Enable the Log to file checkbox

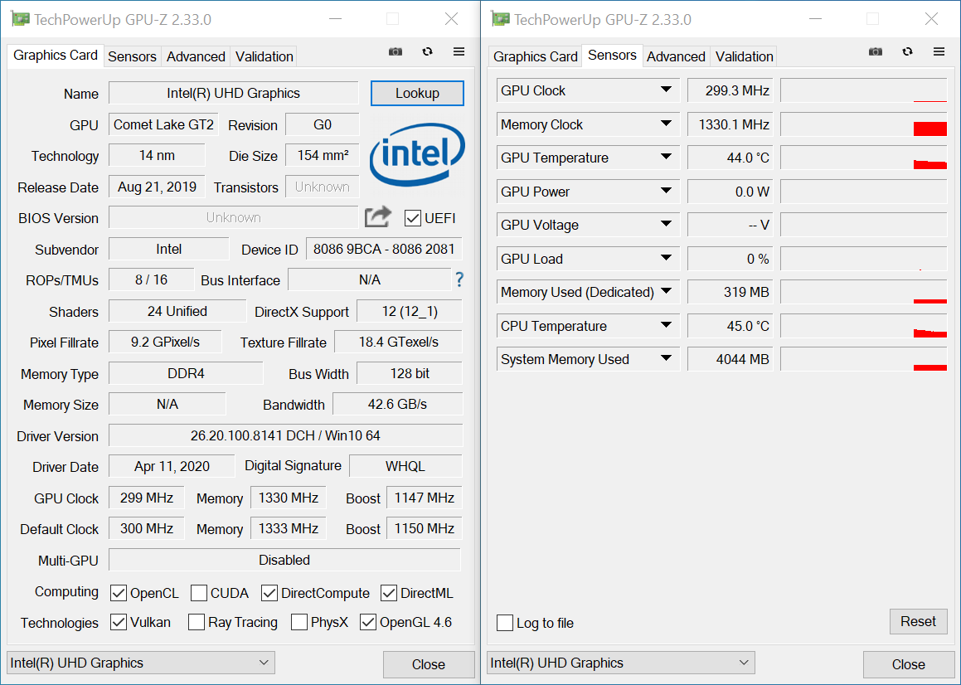[x=505, y=623]
